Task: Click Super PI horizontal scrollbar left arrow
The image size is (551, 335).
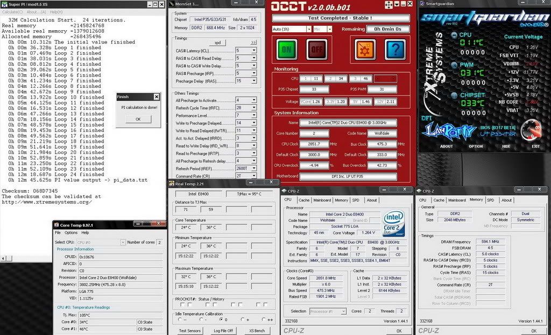Action: (x=4, y=259)
